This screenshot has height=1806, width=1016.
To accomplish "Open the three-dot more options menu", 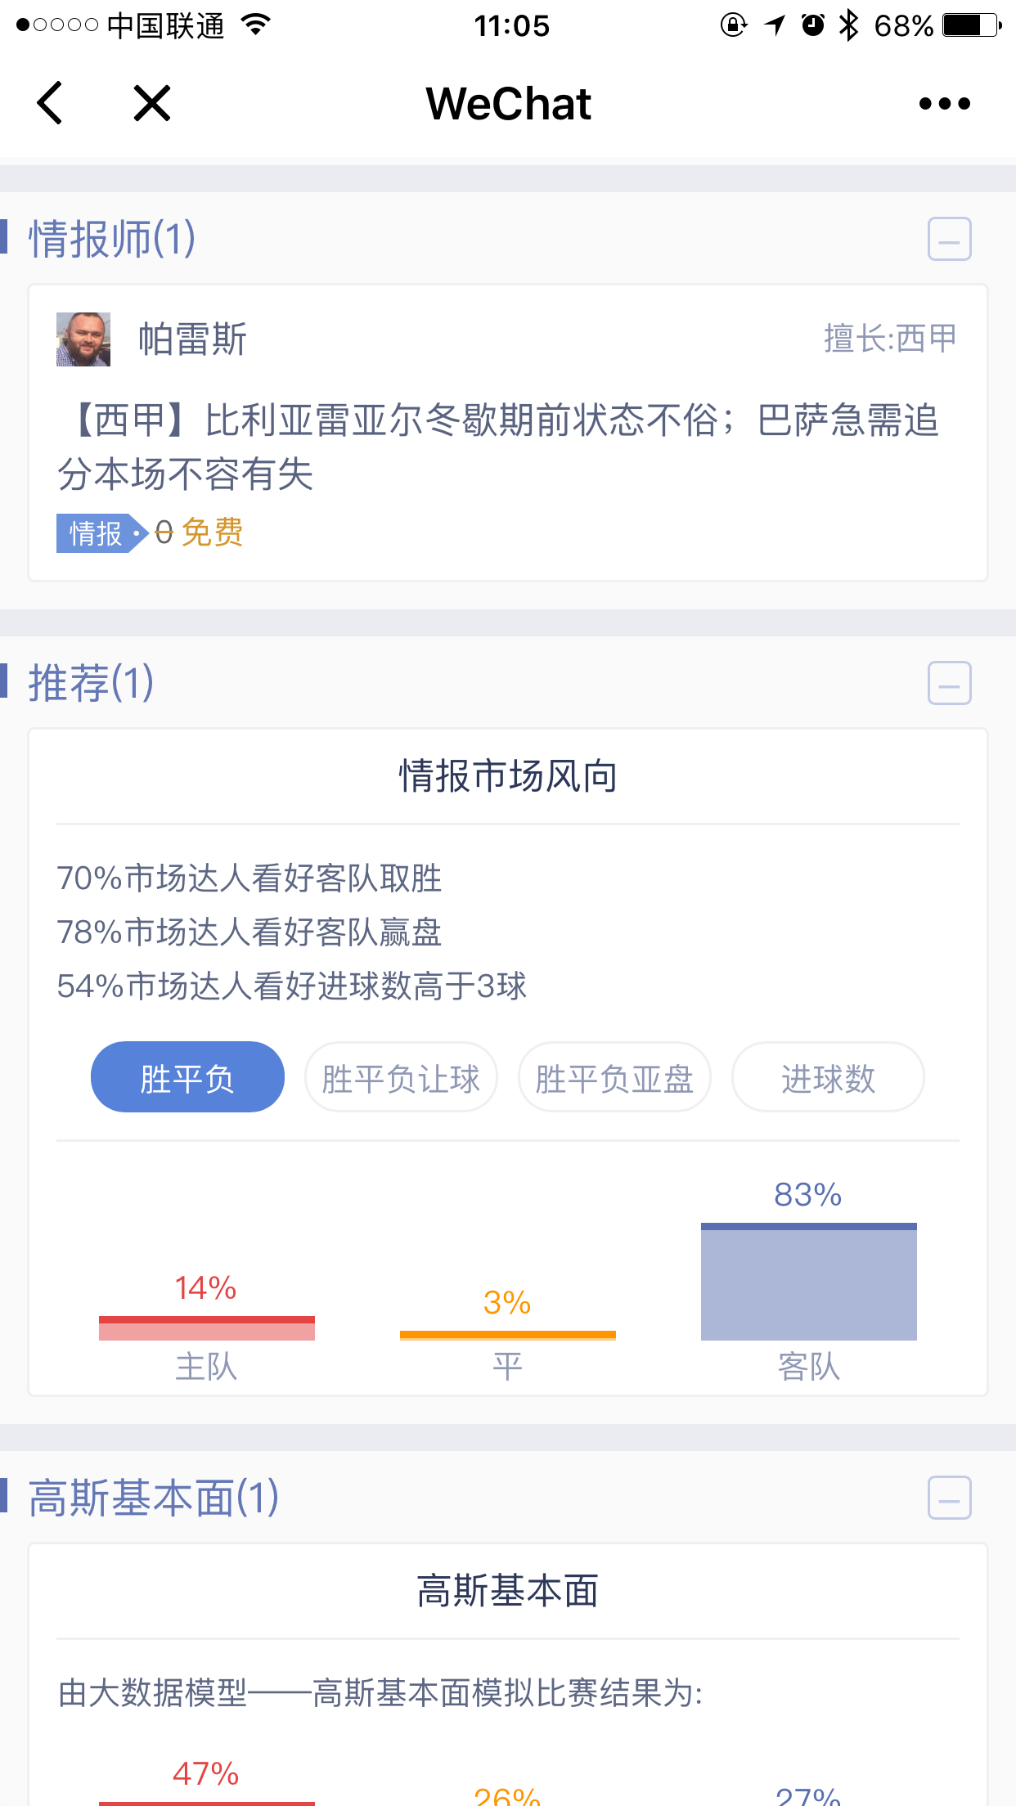I will pyautogui.click(x=944, y=104).
